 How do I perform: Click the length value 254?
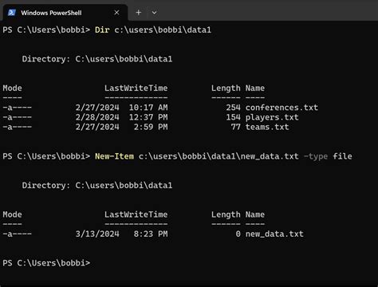tap(233, 108)
